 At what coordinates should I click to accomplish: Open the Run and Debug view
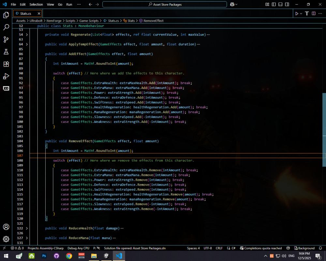coord(6,76)
